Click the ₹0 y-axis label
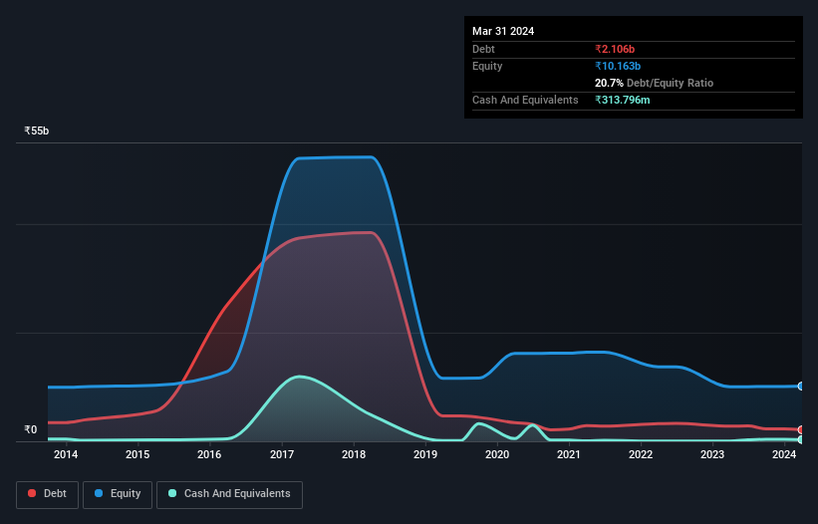This screenshot has height=524, width=818. (x=31, y=429)
